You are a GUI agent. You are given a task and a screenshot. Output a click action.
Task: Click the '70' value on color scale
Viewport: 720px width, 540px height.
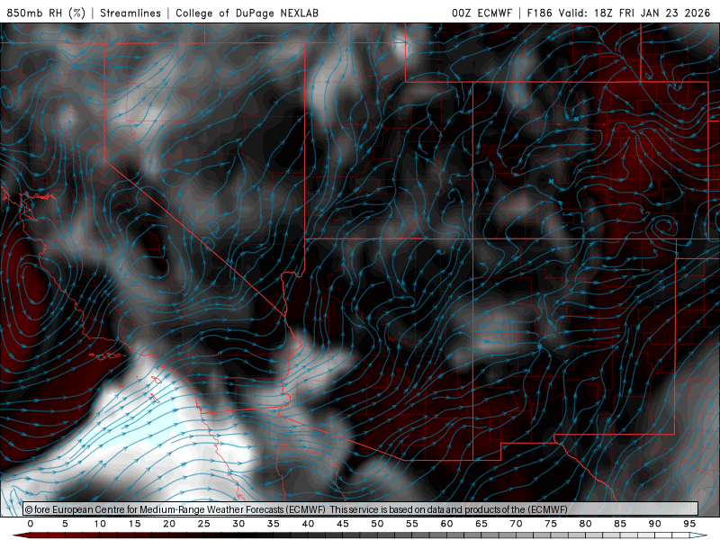coord(516,524)
